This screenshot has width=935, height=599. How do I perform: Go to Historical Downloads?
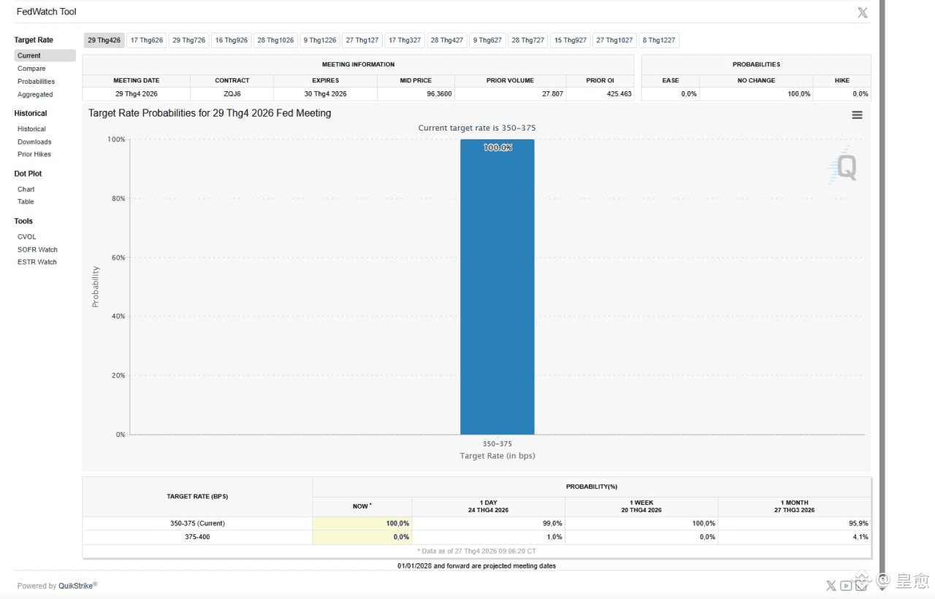point(34,142)
